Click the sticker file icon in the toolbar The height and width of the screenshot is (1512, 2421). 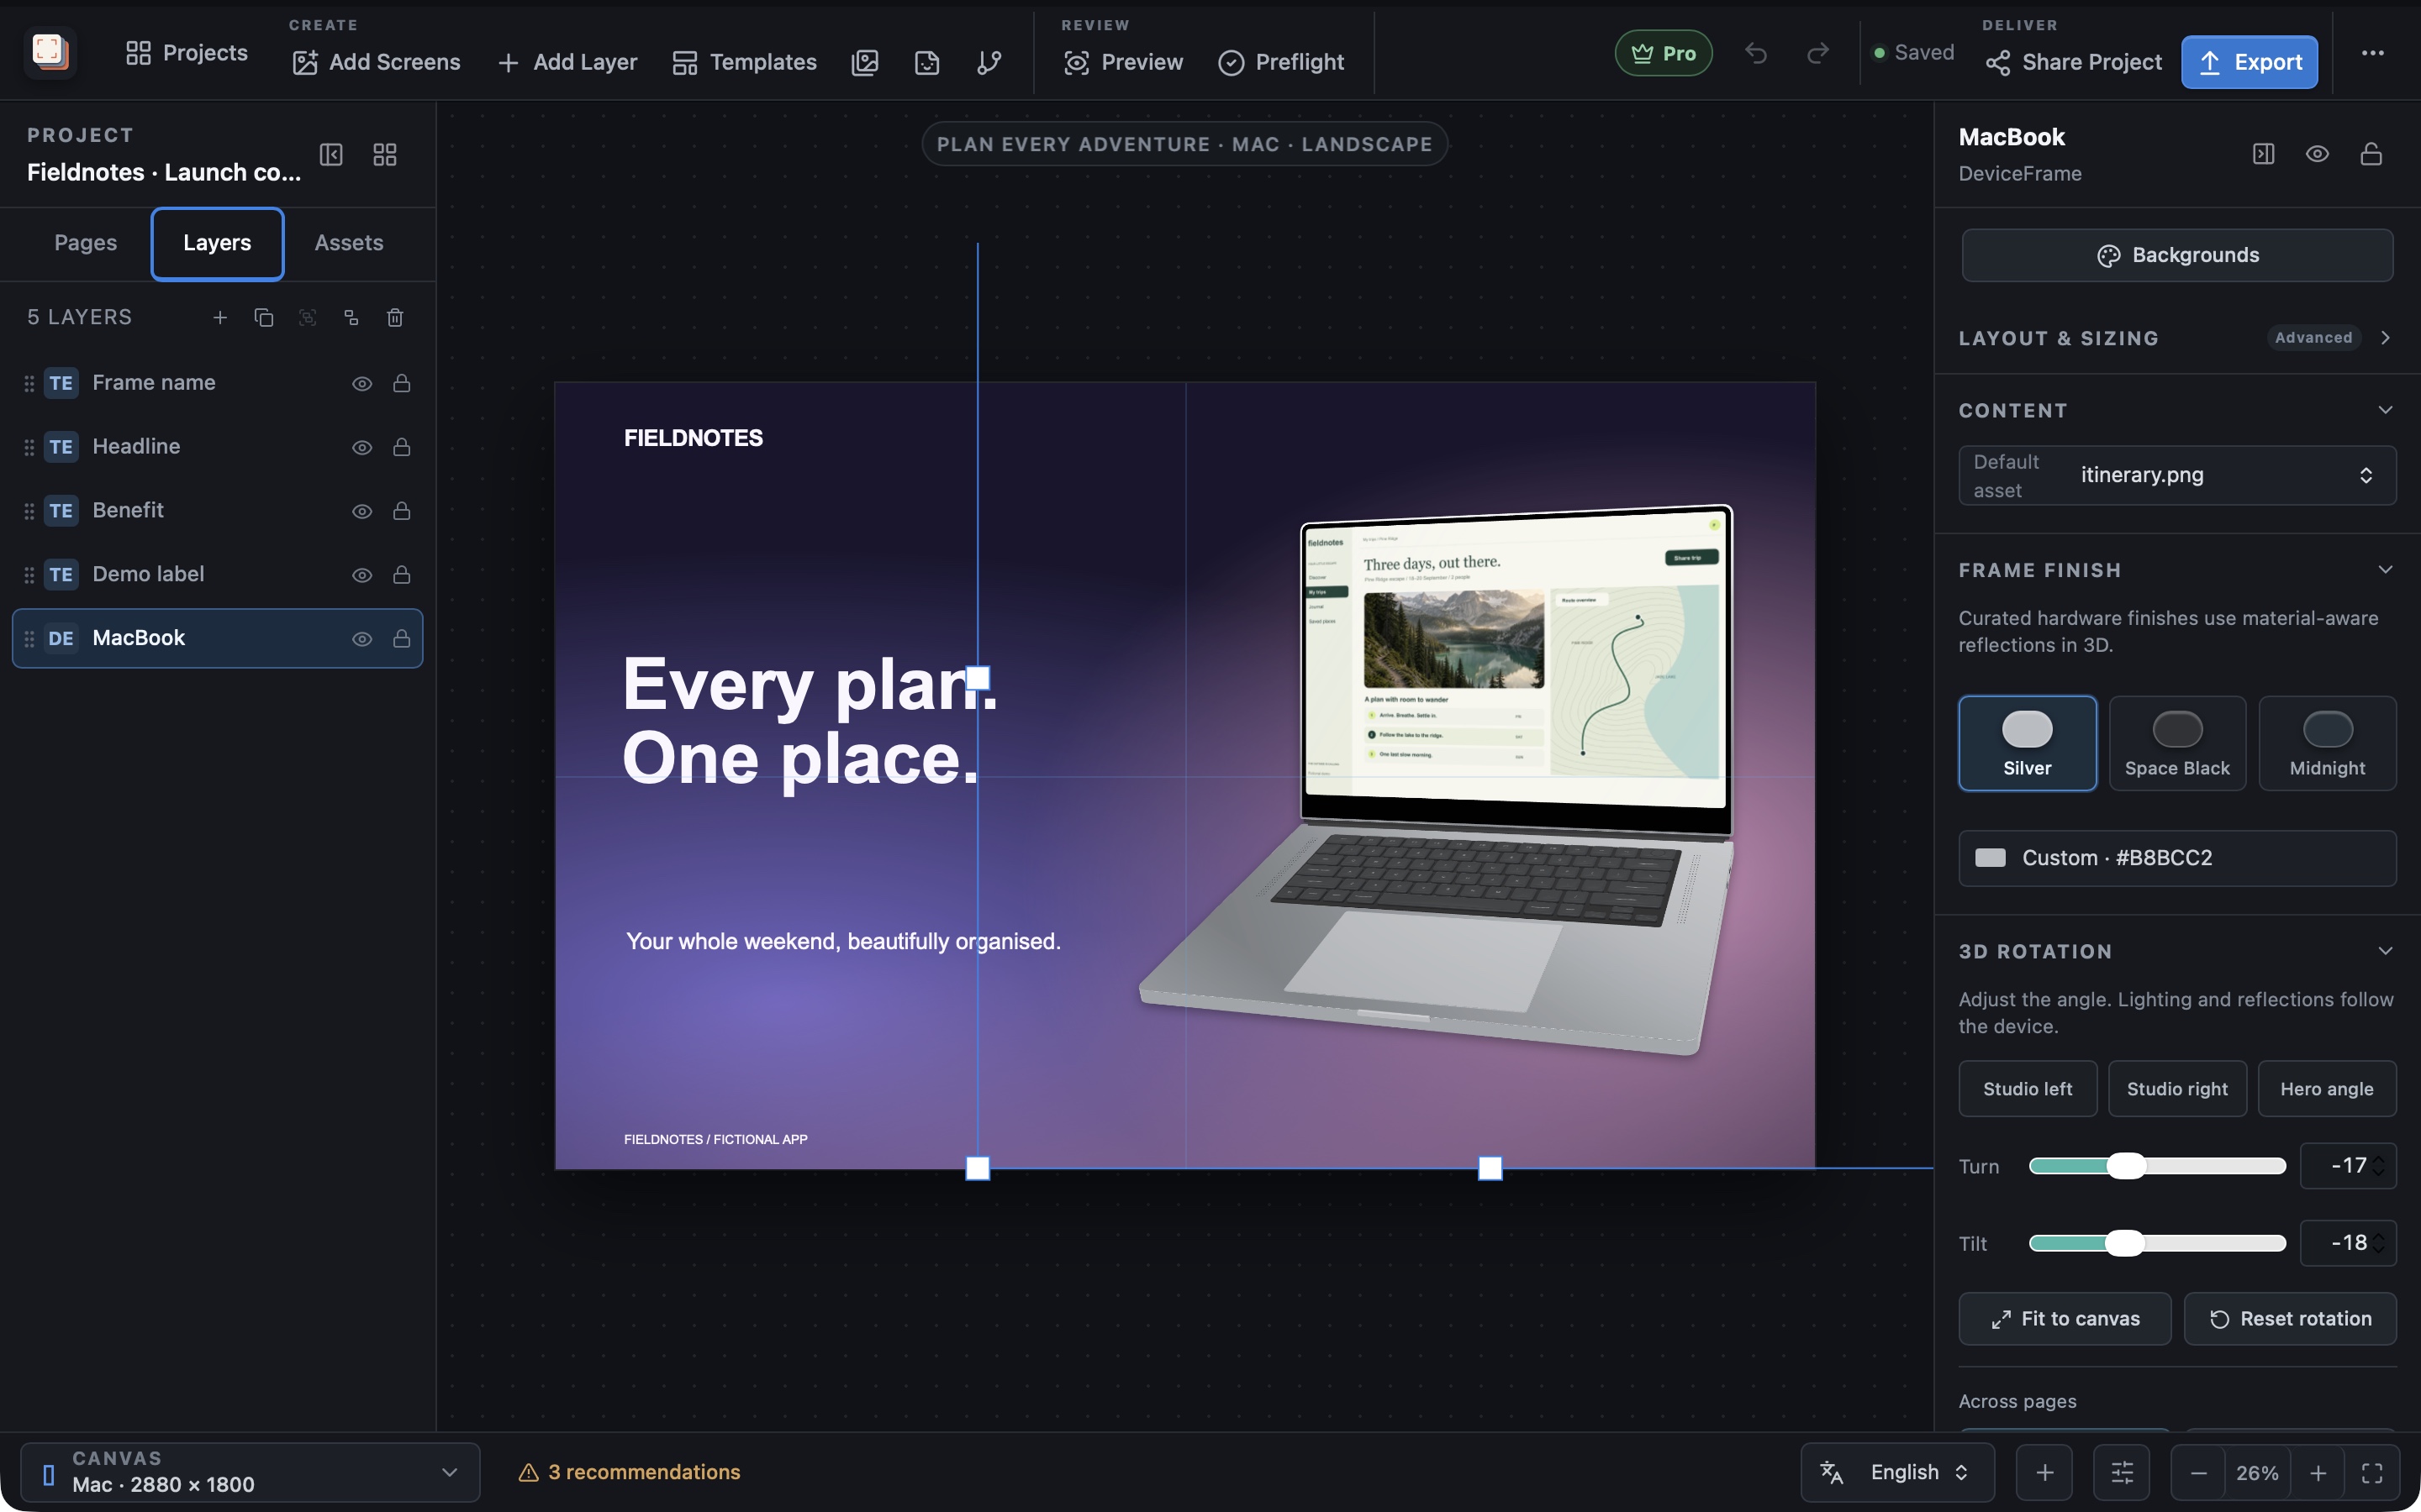[x=926, y=62]
